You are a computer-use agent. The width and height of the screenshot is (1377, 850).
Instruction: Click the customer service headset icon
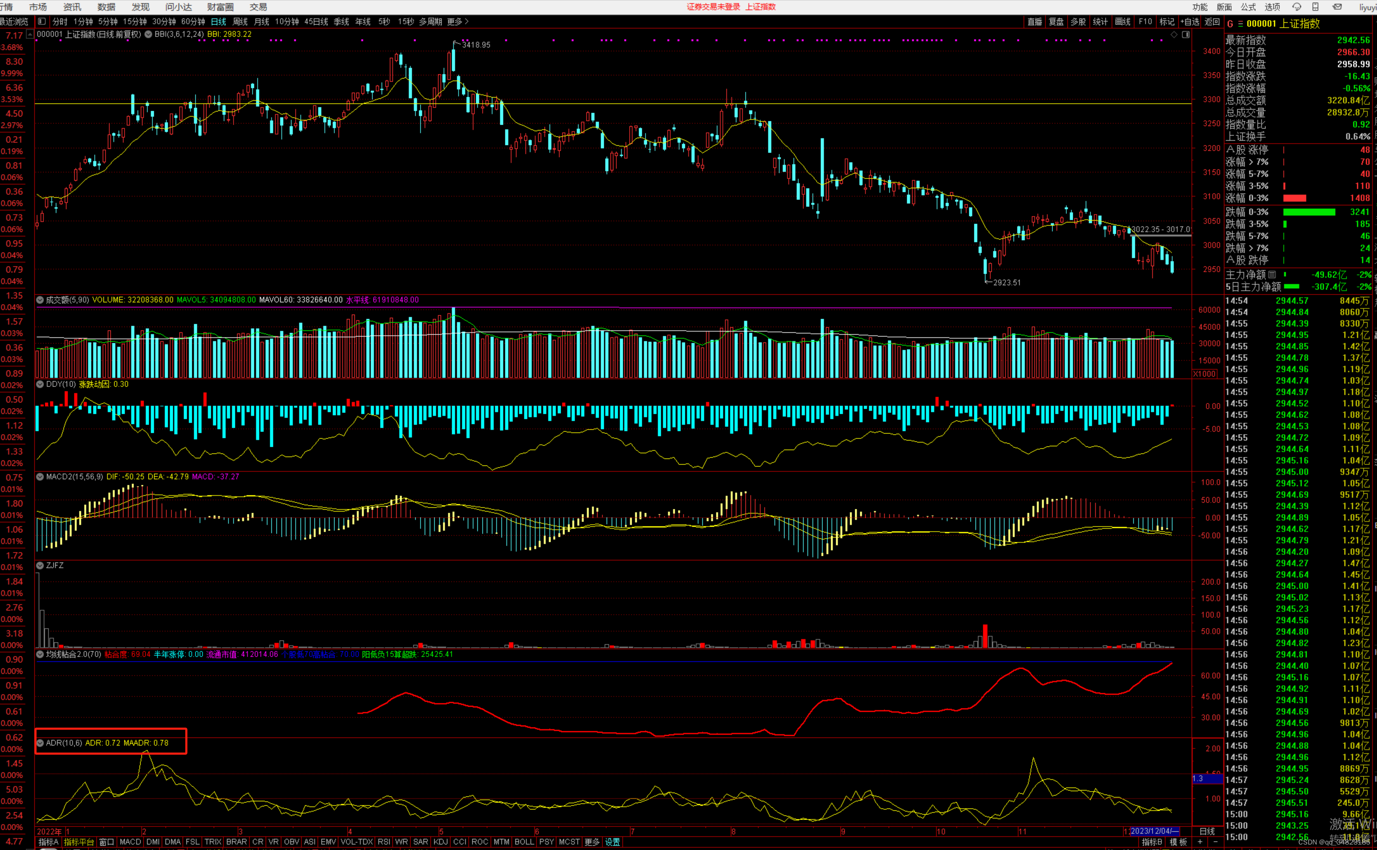(1297, 7)
